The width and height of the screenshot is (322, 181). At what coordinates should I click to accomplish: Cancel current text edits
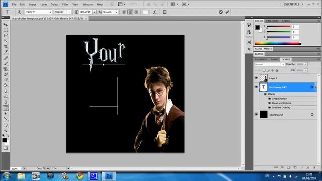click(x=221, y=12)
